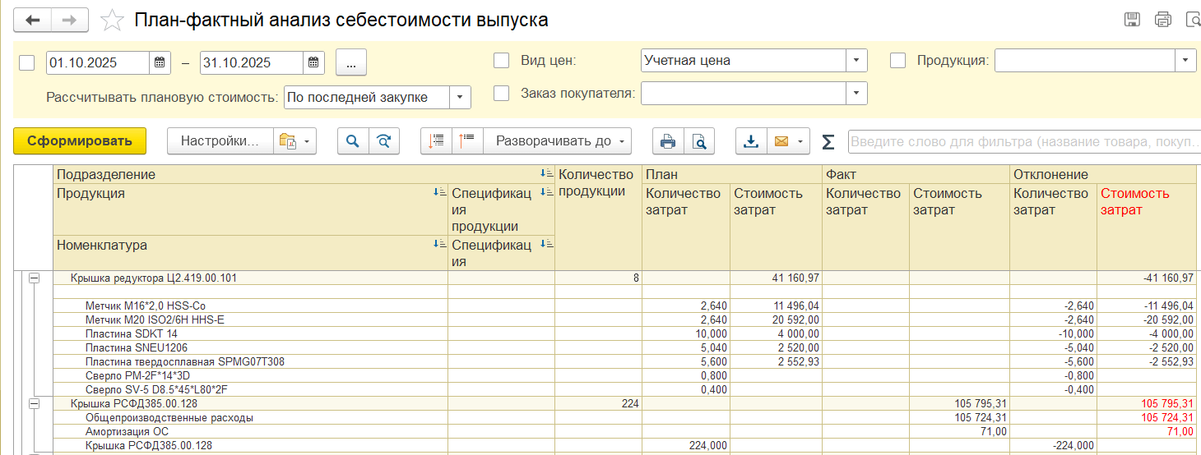Click the filter search input field
The width and height of the screenshot is (1201, 455).
click(x=1020, y=141)
